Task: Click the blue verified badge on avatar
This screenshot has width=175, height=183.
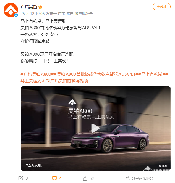Action: 16,15
